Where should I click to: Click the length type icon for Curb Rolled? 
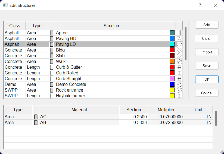coord(51,73)
